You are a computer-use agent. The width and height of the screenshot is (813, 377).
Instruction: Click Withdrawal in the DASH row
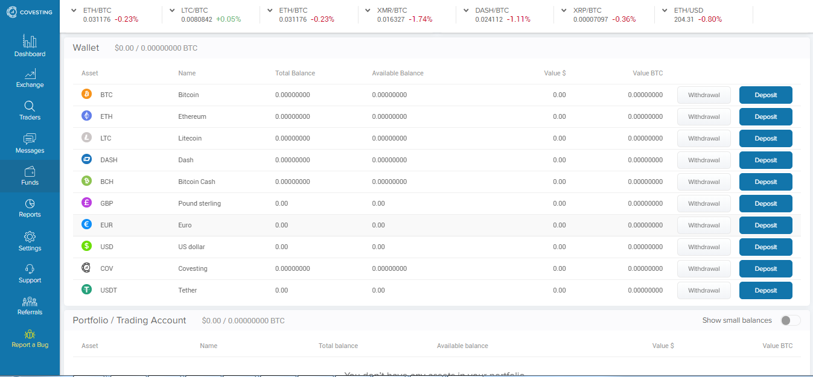(x=704, y=160)
